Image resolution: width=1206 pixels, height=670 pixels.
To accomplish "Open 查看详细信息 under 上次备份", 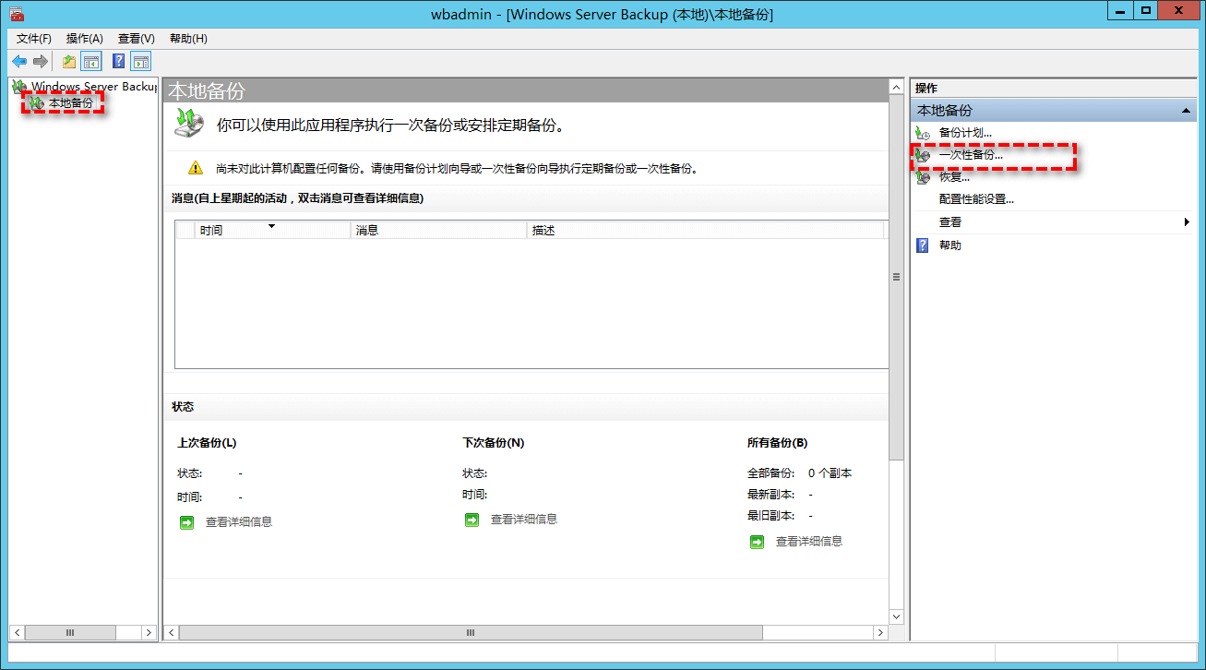I will click(x=238, y=521).
